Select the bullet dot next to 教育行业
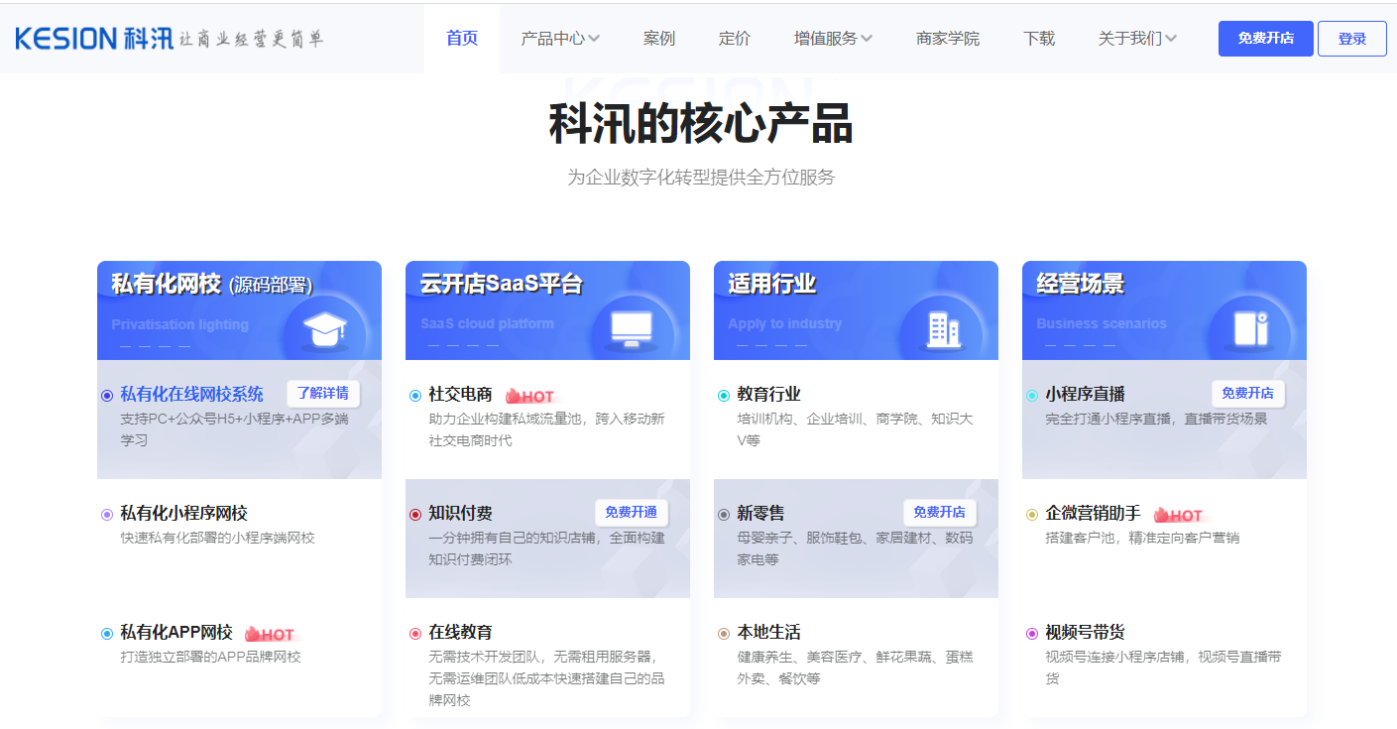1397x729 pixels. point(724,396)
